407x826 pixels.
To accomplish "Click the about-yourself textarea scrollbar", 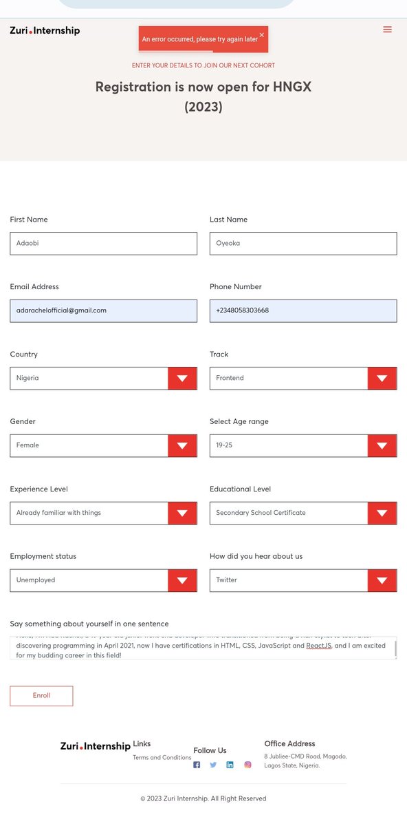I will [x=395, y=648].
